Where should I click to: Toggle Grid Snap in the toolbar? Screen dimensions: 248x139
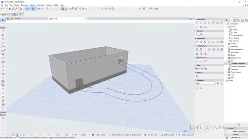[x=39, y=8]
